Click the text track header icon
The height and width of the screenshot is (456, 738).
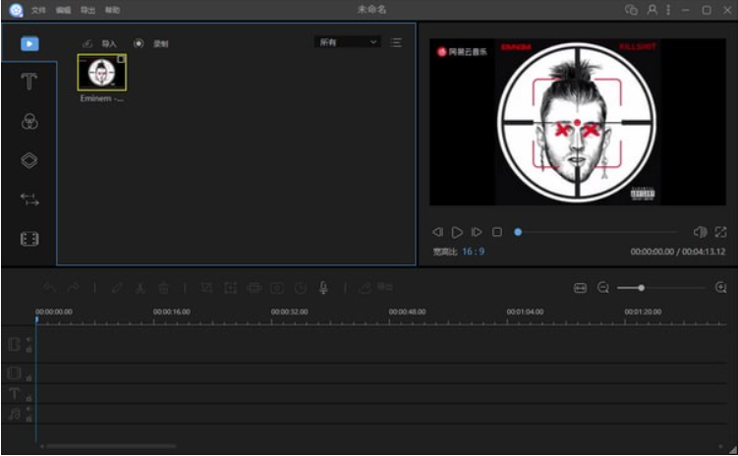coord(14,393)
